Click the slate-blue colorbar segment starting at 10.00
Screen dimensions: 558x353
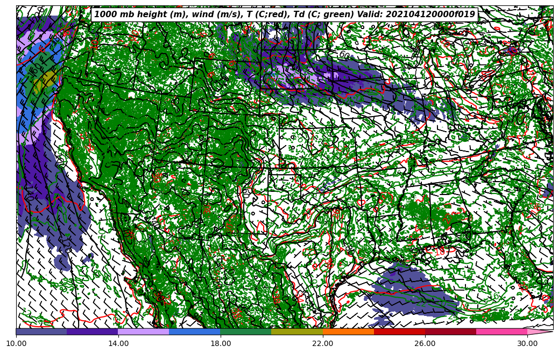(41, 332)
